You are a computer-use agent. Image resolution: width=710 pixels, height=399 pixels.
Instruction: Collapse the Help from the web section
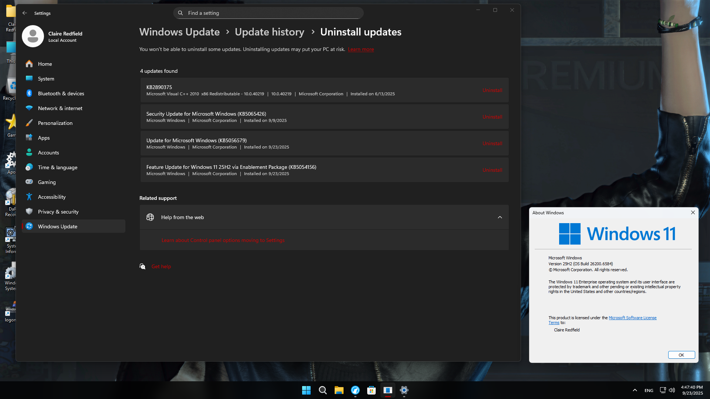(x=500, y=217)
